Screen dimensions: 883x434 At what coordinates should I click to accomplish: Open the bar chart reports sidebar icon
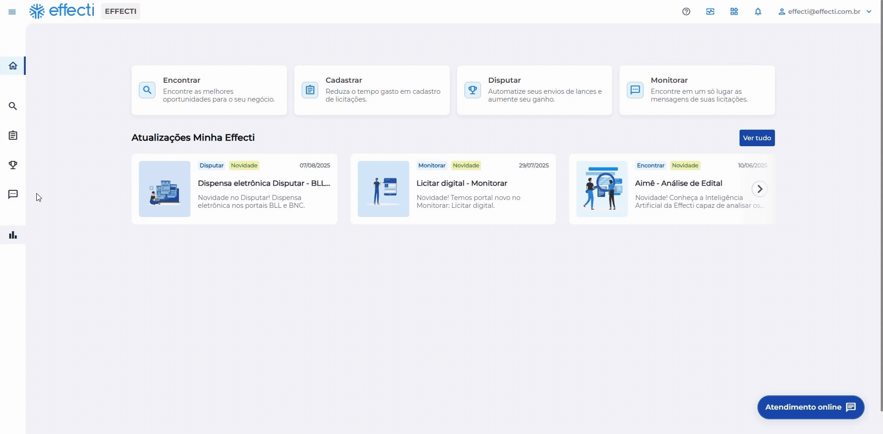13,235
